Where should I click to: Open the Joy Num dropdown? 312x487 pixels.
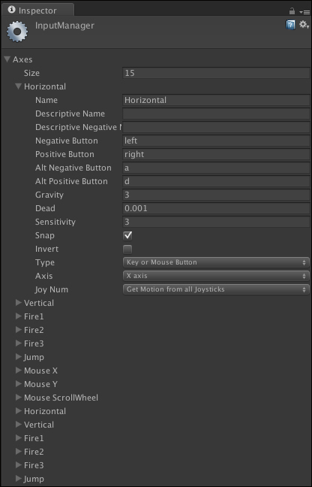pyautogui.click(x=216, y=289)
